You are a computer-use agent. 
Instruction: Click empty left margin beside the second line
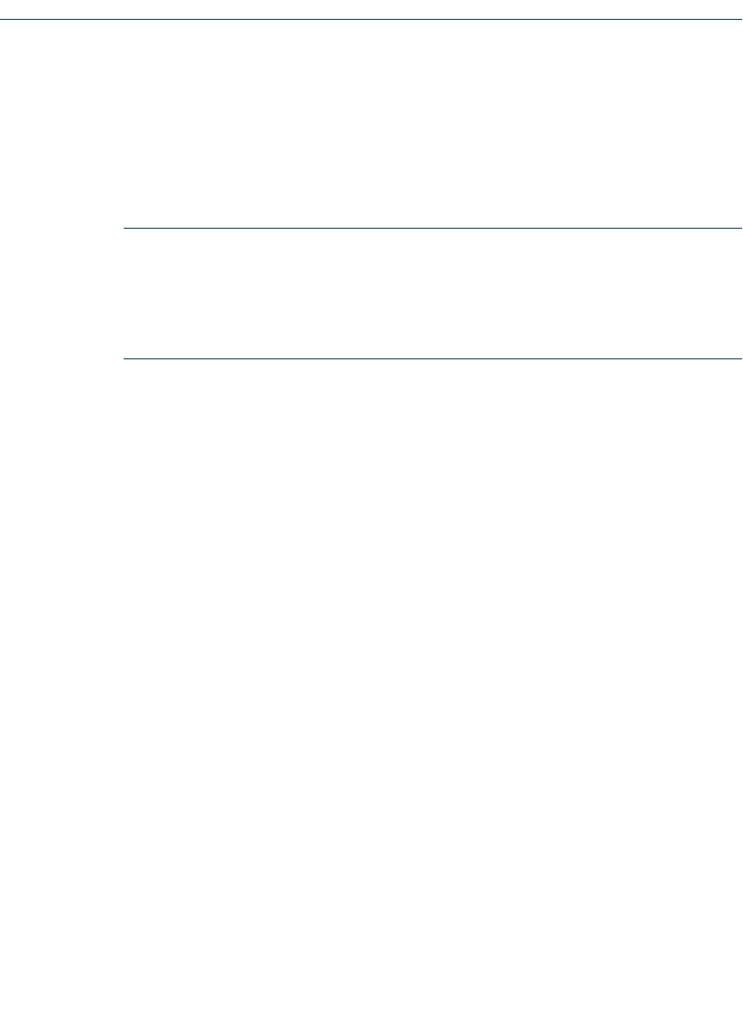62,228
